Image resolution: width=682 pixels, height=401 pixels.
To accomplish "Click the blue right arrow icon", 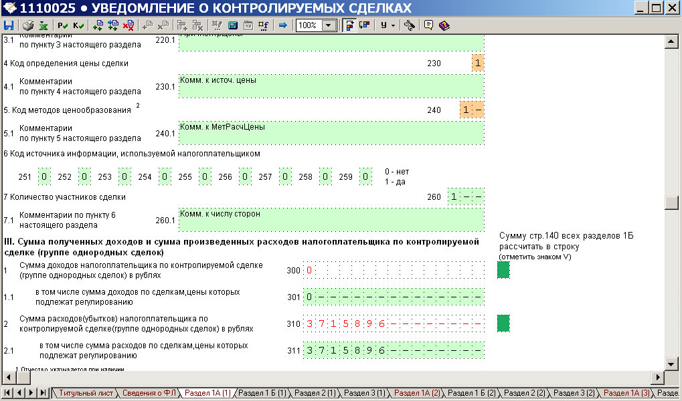I will coord(282,25).
